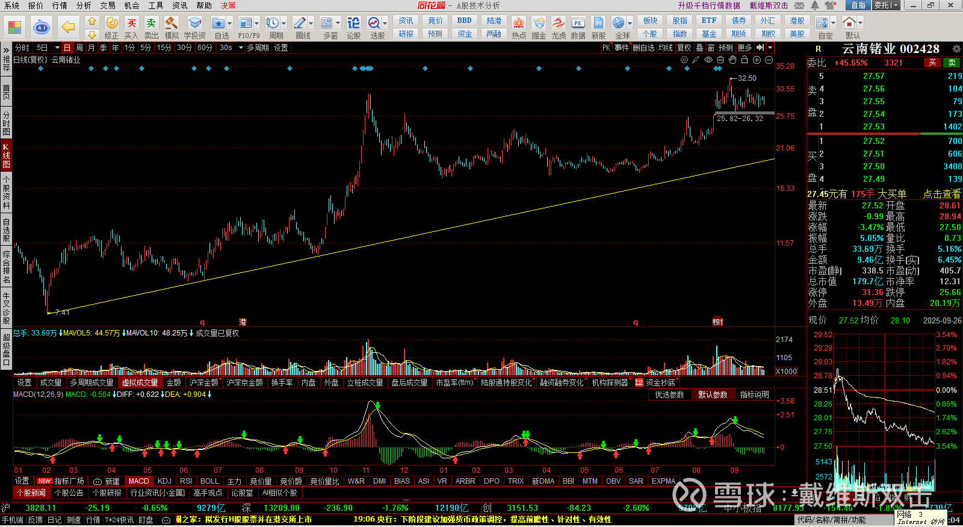Toggle 预测 forecast display on chart
963x527 pixels.
[x=726, y=48]
